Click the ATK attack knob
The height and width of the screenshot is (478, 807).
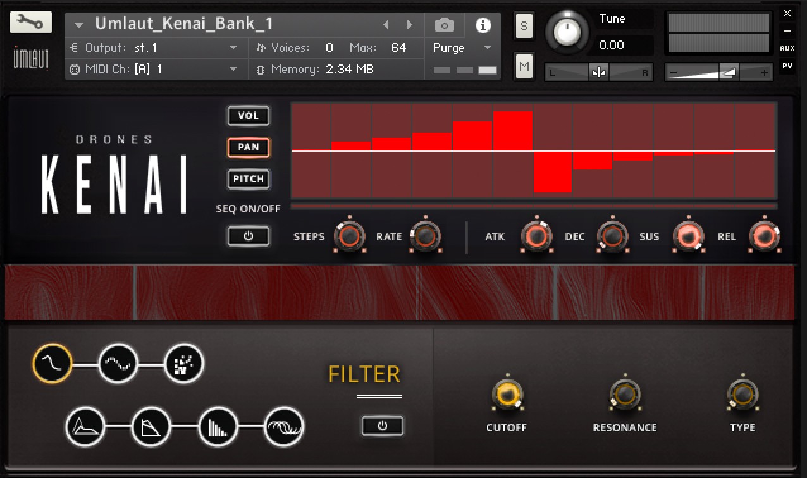tap(536, 236)
